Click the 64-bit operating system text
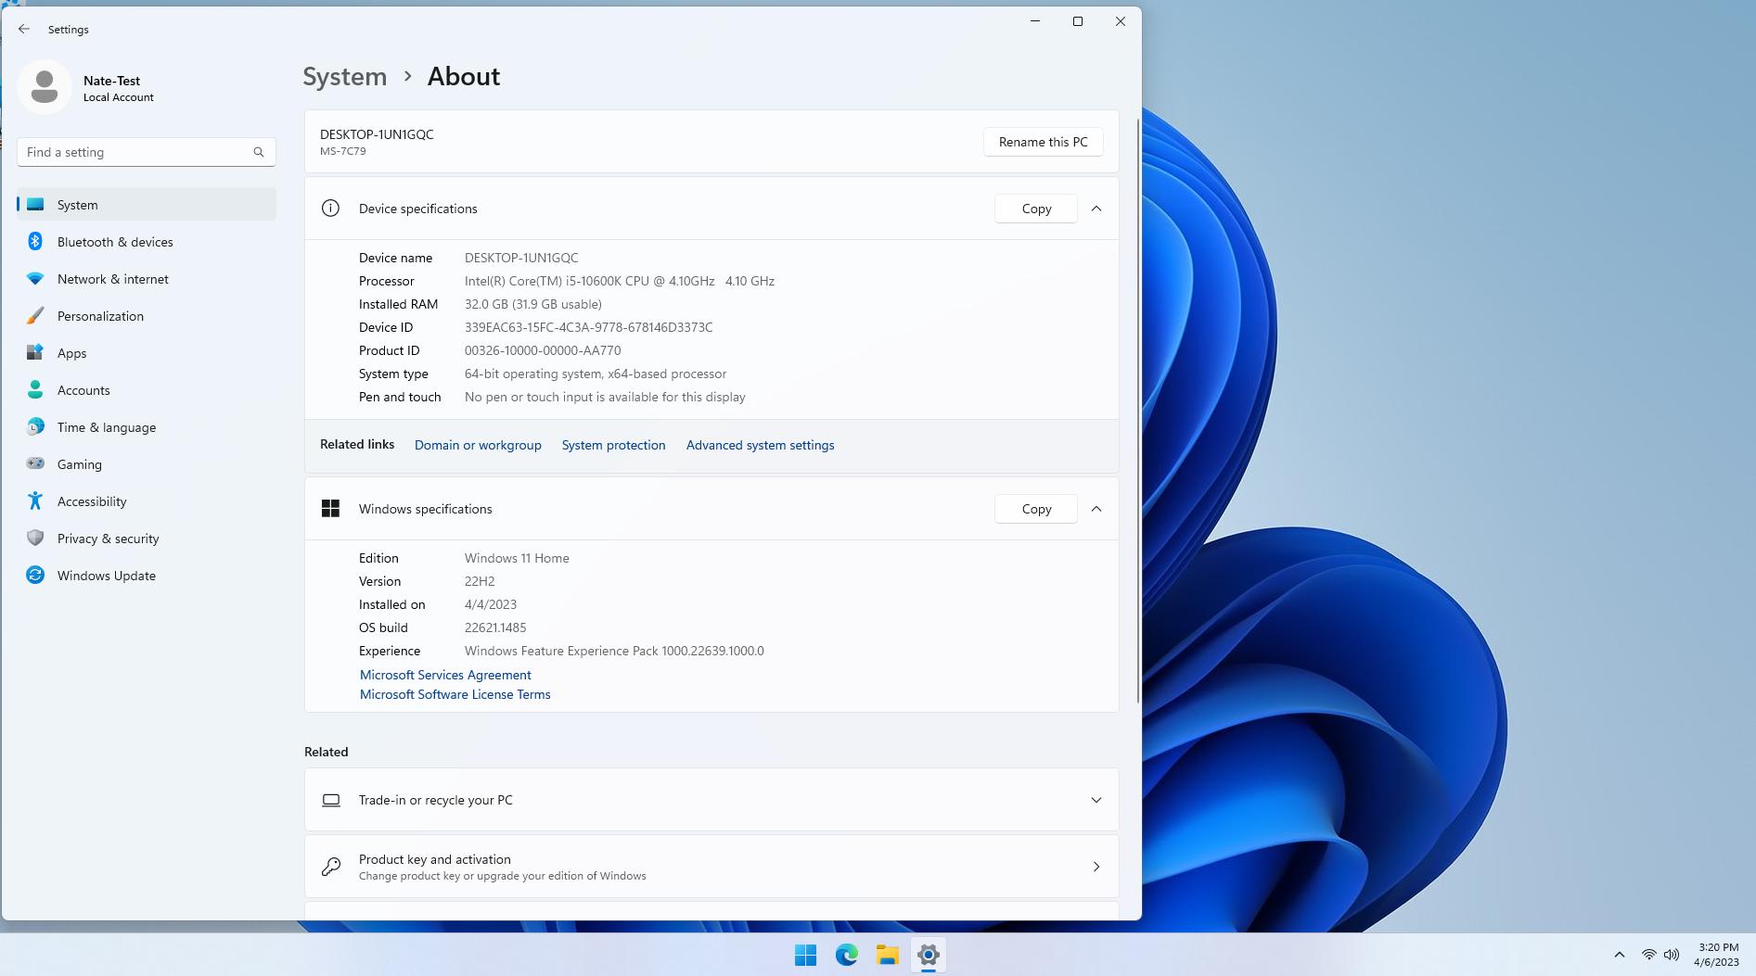 point(596,374)
